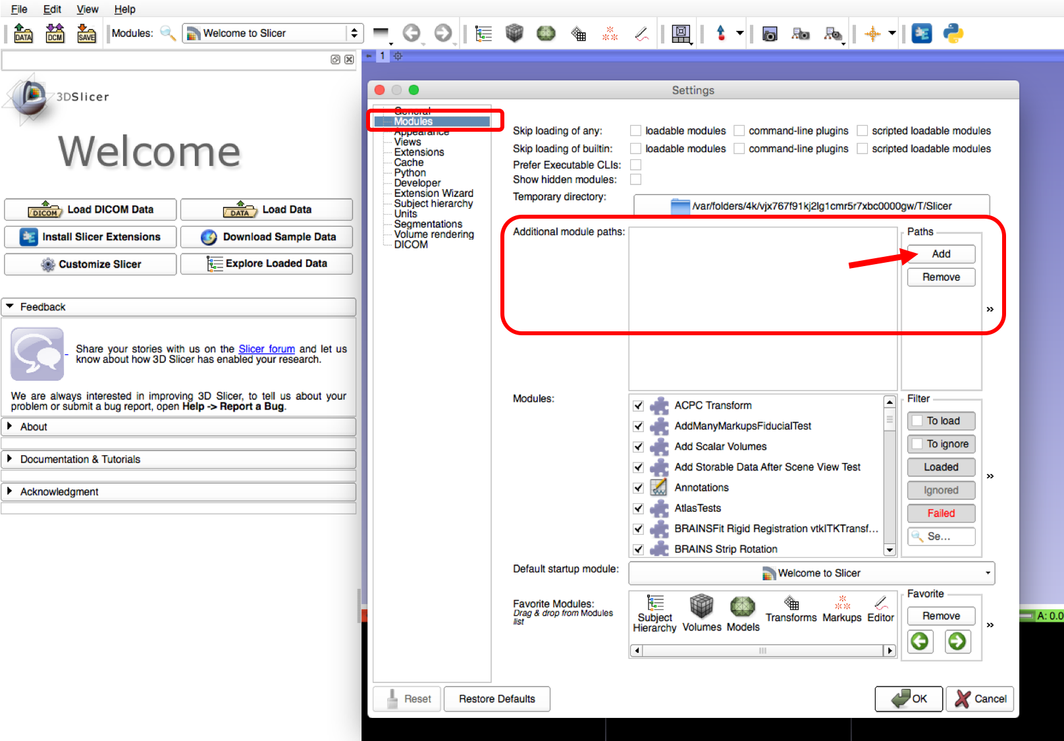Open the crosshair options dropdown arrow
The width and height of the screenshot is (1064, 741).
[891, 33]
